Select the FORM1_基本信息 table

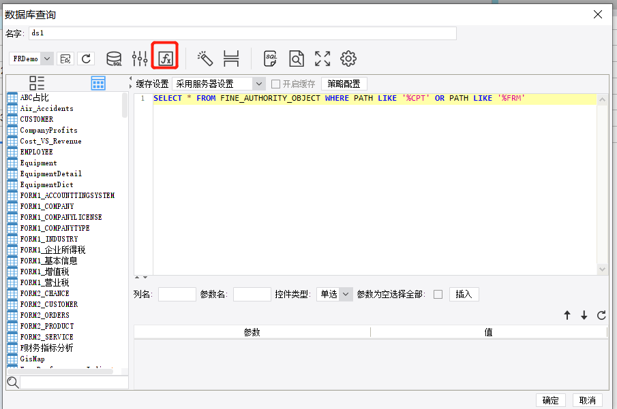[x=49, y=261]
